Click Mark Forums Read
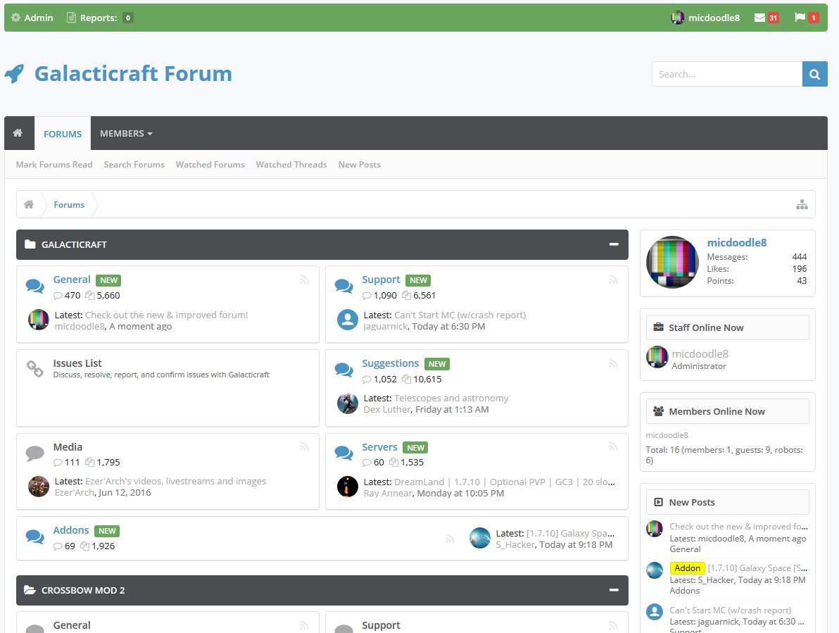This screenshot has height=633, width=839. coord(54,165)
